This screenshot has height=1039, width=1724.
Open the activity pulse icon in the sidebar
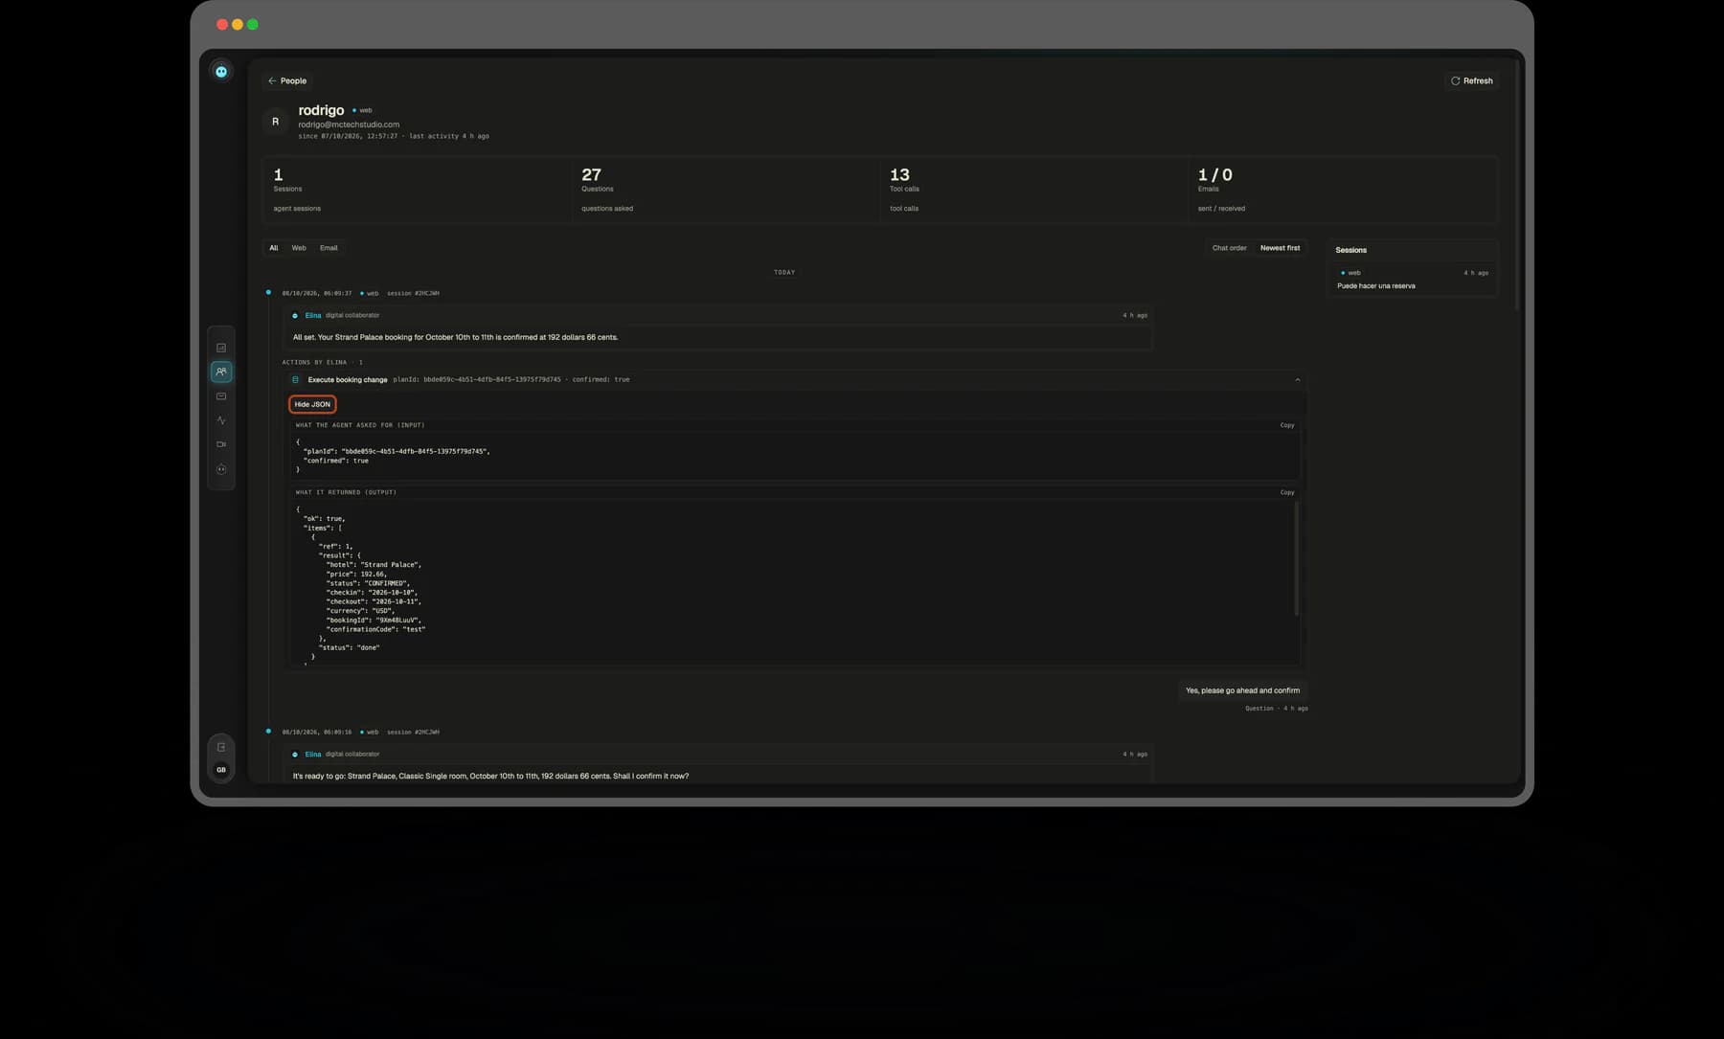click(x=221, y=420)
